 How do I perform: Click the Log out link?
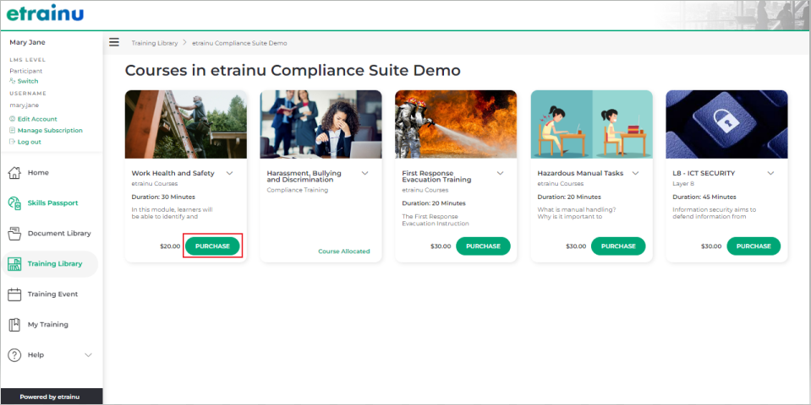pos(30,142)
